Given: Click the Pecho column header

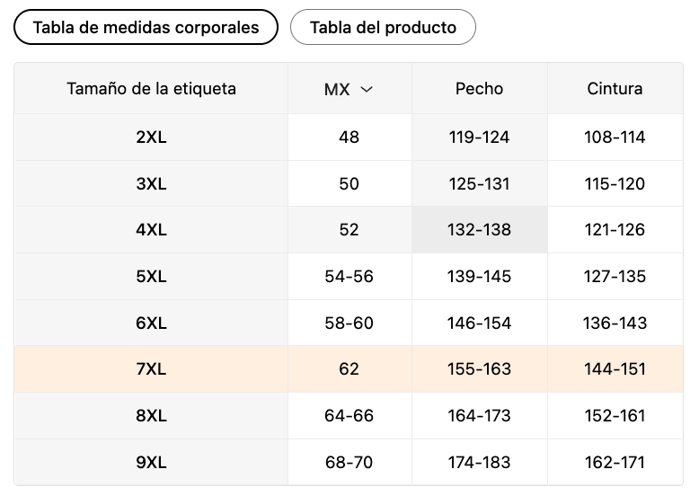Looking at the screenshot, I should tap(479, 88).
